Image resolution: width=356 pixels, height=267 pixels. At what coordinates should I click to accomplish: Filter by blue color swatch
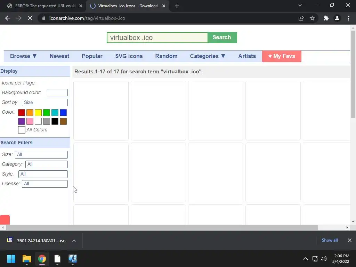point(63,113)
